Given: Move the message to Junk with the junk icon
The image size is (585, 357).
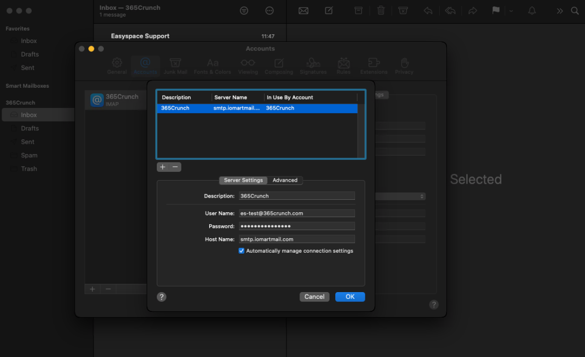Looking at the screenshot, I should [403, 10].
